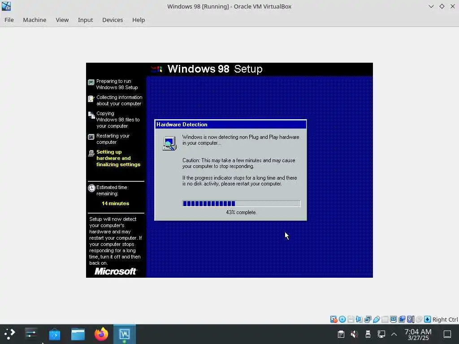Screen dimensions: 459x344
Task: Open the Machine menu
Action: (x=35, y=20)
